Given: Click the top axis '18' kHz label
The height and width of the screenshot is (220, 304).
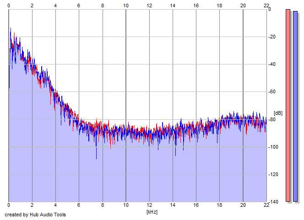Looking at the screenshot, I should coord(219,5).
